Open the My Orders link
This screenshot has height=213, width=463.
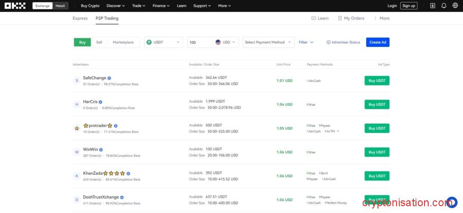(351, 18)
